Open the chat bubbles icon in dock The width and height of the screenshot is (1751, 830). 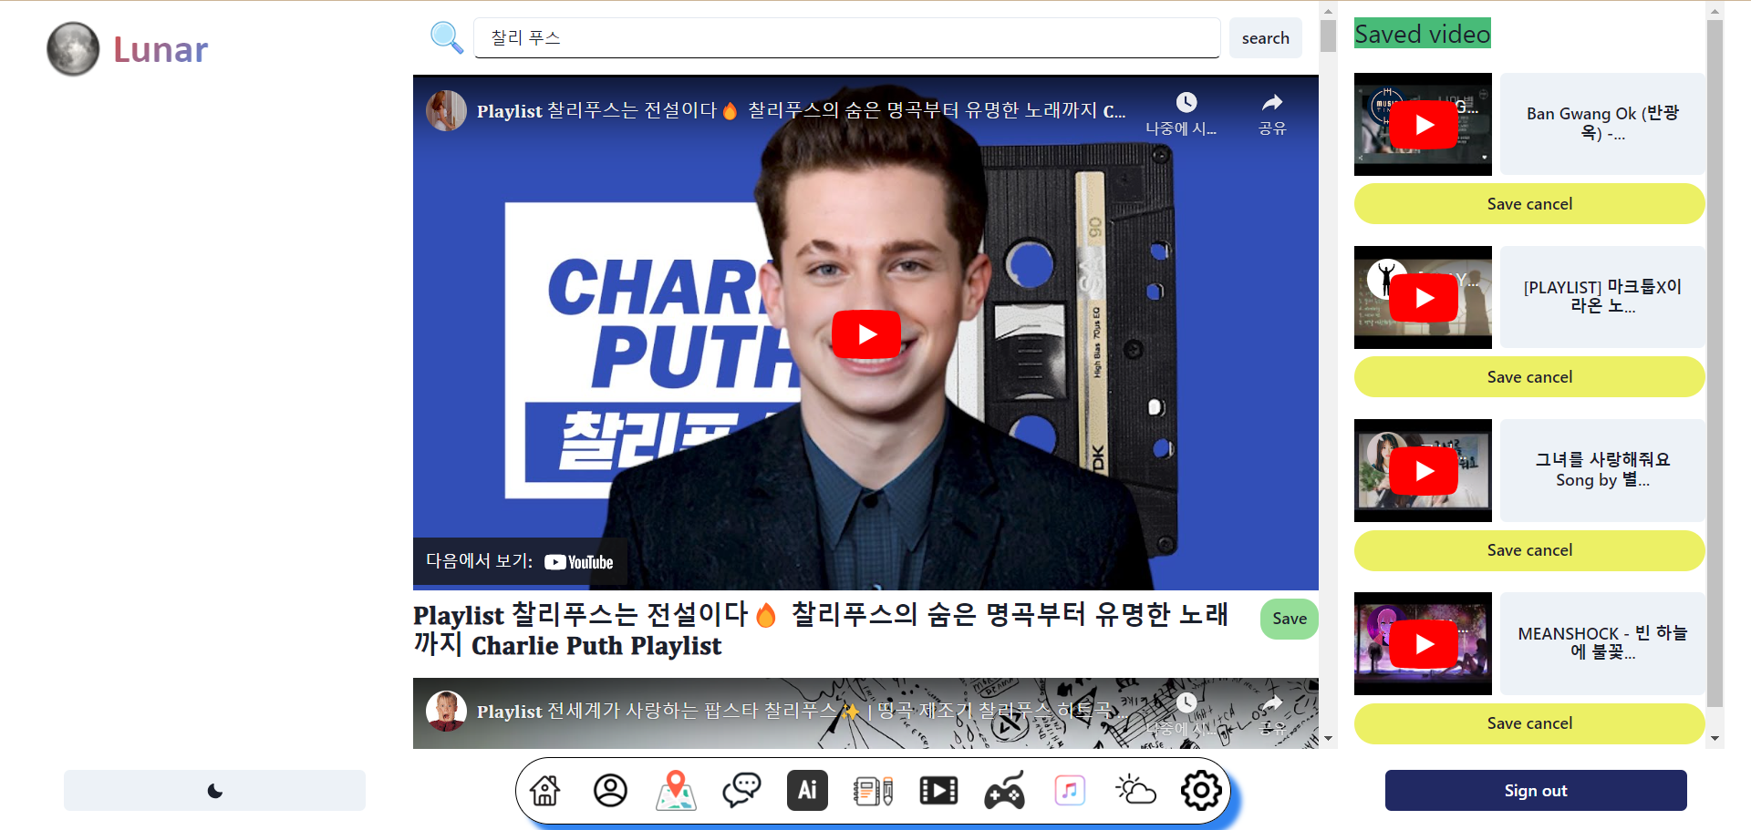741,790
